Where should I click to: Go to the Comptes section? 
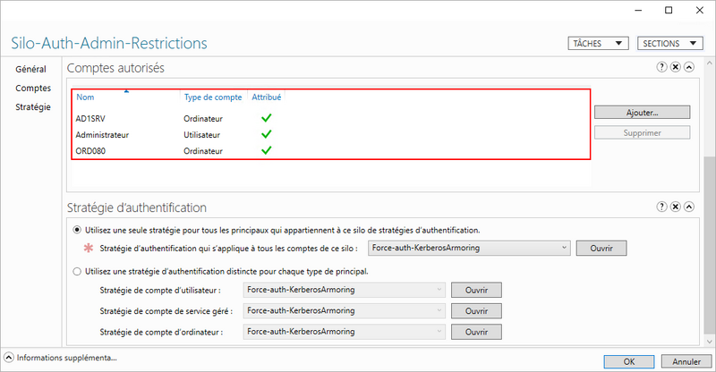pos(33,89)
